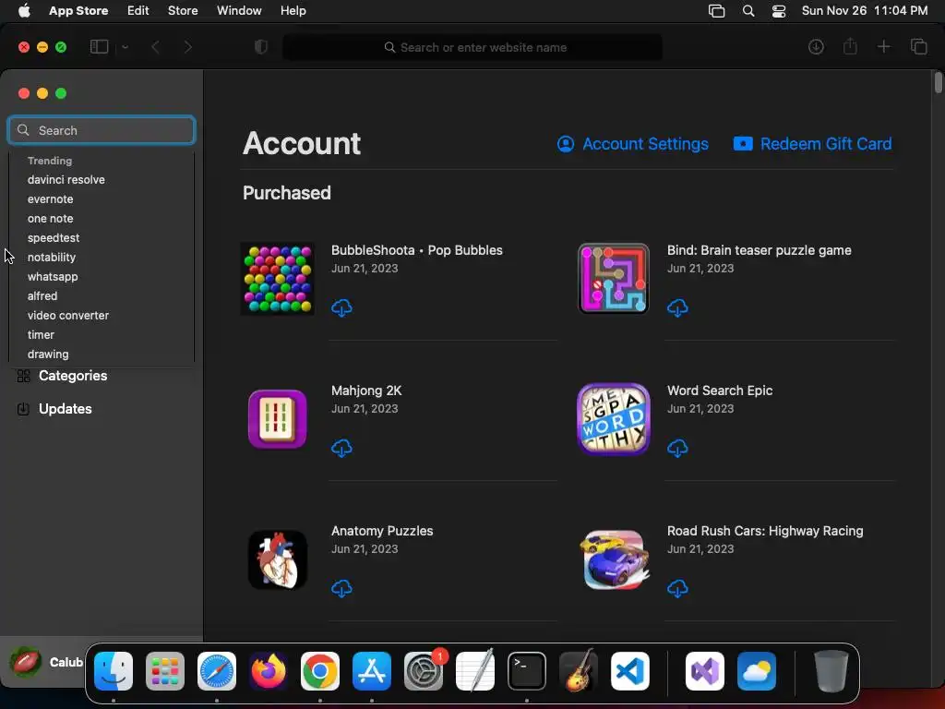The image size is (945, 709).
Task: Open Control Center in menu bar
Action: pos(779,11)
